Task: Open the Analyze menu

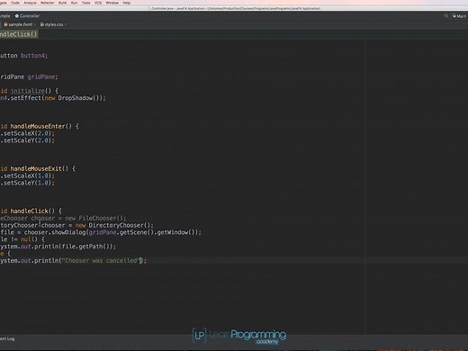Action: tap(30, 3)
